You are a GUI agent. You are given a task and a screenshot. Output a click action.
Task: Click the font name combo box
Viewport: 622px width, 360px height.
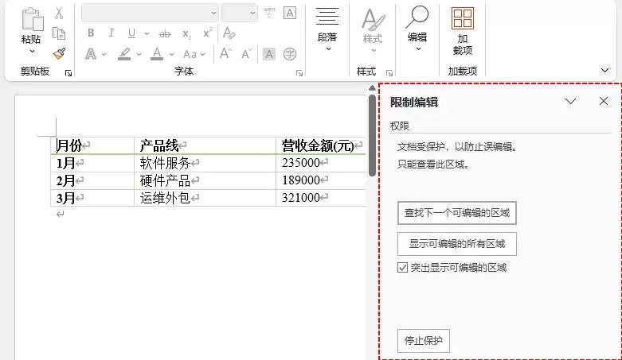[150, 13]
